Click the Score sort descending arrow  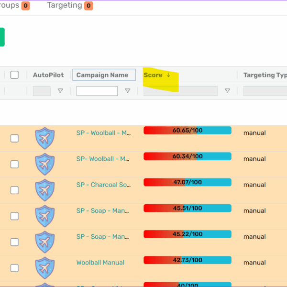tap(168, 75)
